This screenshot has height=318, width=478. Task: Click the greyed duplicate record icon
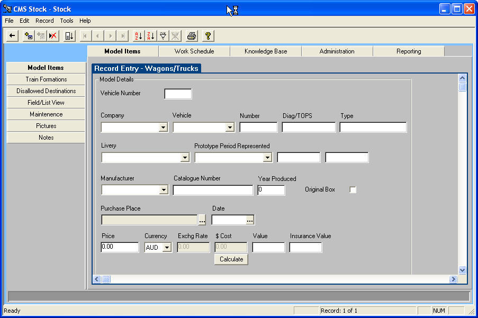pos(41,36)
